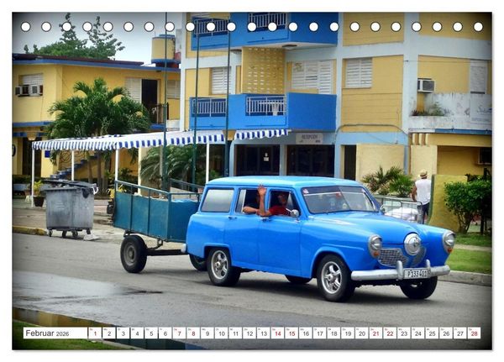This screenshot has width=504, height=362.
Task: Select day 20 in the calendar strip
Action: (362, 333)
